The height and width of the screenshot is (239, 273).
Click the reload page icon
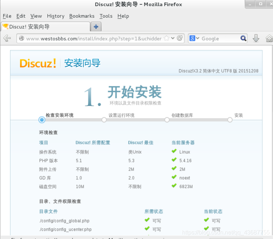tap(180, 38)
